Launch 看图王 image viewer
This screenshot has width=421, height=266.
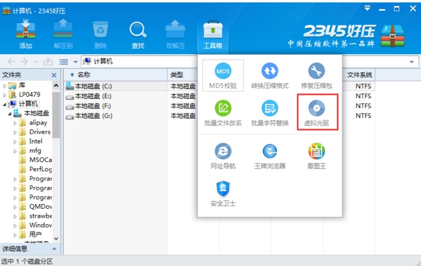click(317, 156)
